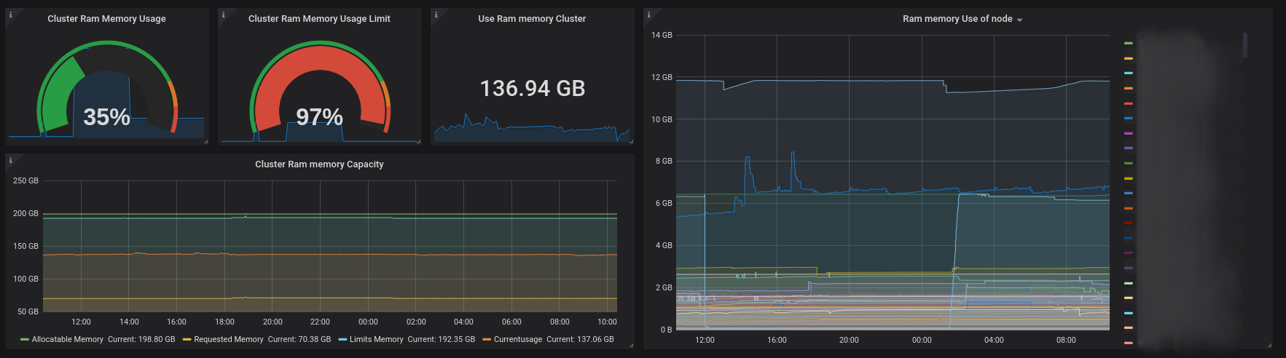Open dropdown arrow beside Ram memory Use of node

click(1019, 20)
